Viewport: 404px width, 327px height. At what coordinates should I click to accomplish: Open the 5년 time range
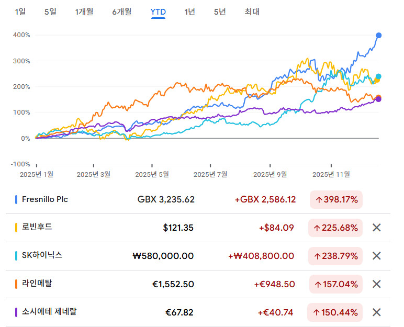[220, 12]
